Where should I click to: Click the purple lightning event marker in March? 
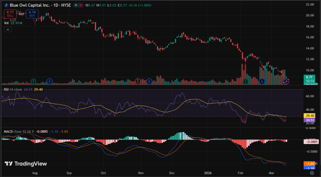286,81
